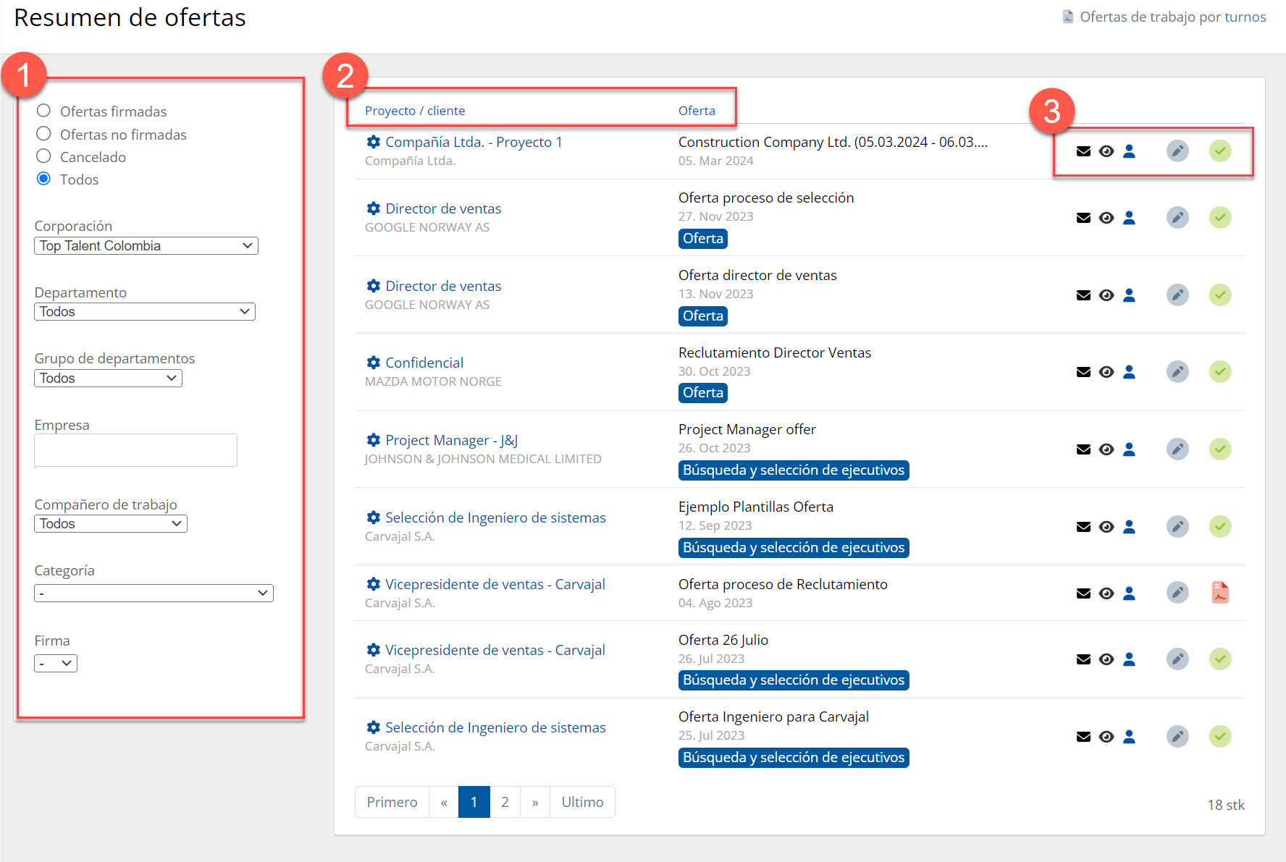This screenshot has height=862, width=1286.
Task: Open the Corporación dropdown
Action: (x=146, y=246)
